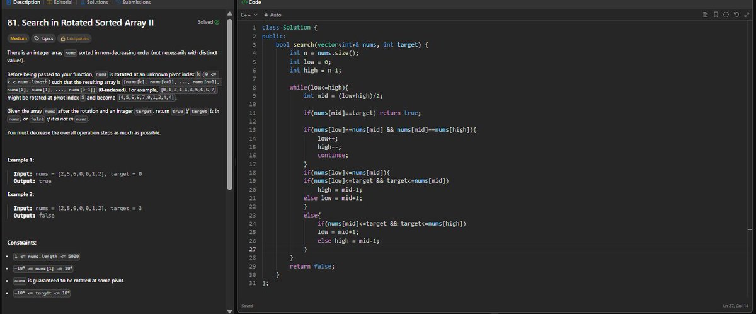Click line number 27 in the gutter
The height and width of the screenshot is (314, 756).
pos(252,249)
